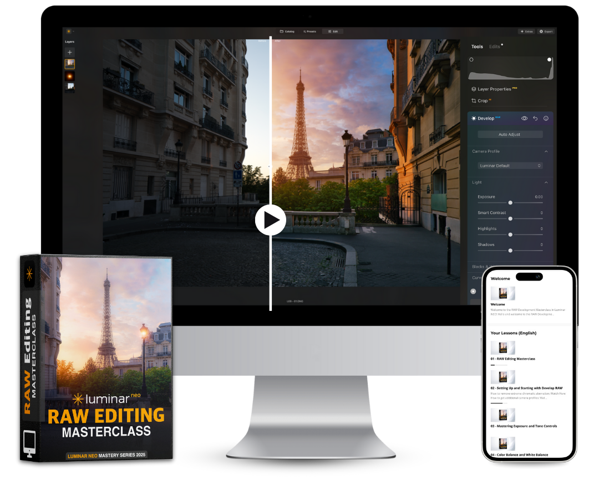Click the Layers panel heading
Screen dimensions: 599x480
pos(69,42)
